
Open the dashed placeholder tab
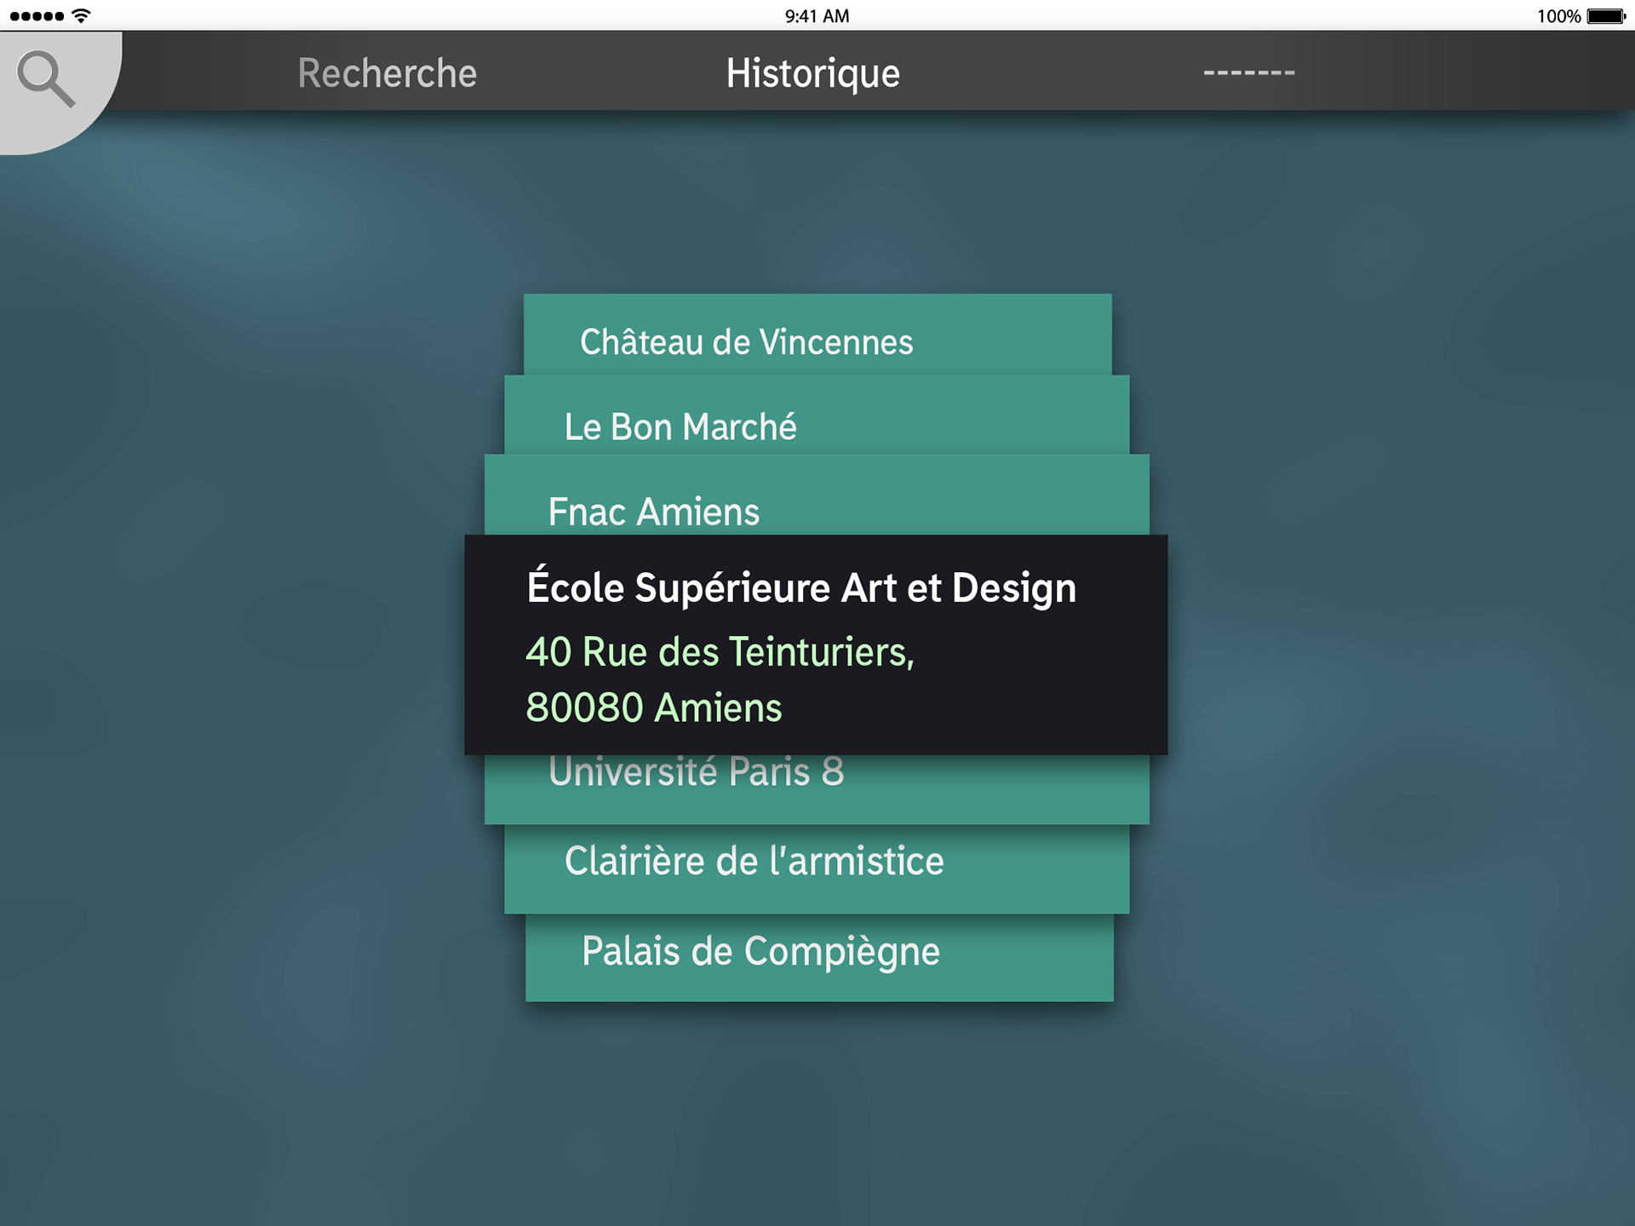click(1248, 73)
